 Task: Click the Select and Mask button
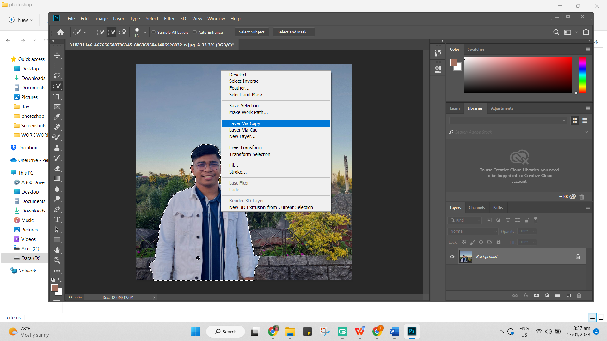[x=293, y=32]
